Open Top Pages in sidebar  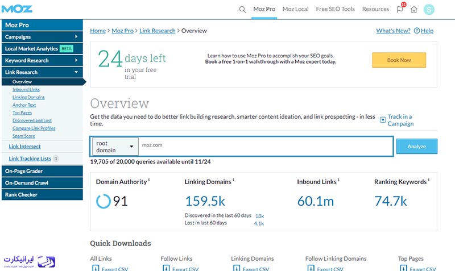(x=22, y=112)
